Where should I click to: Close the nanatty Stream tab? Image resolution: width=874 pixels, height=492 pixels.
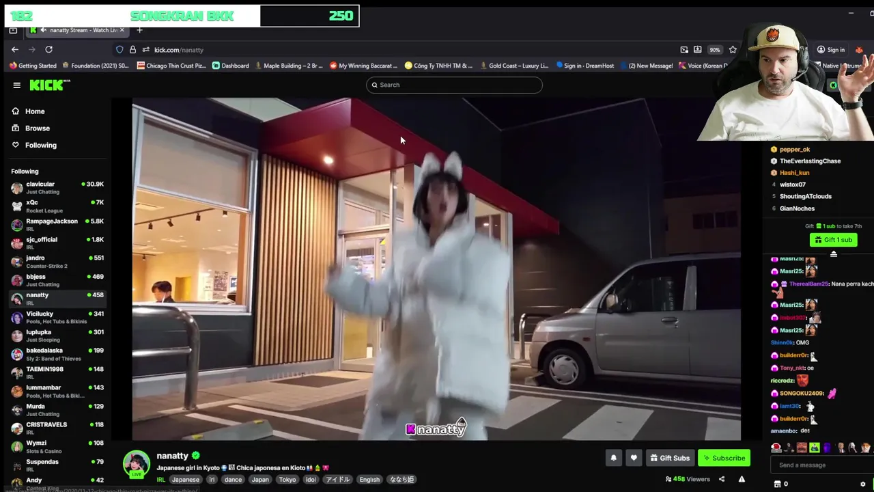click(122, 30)
